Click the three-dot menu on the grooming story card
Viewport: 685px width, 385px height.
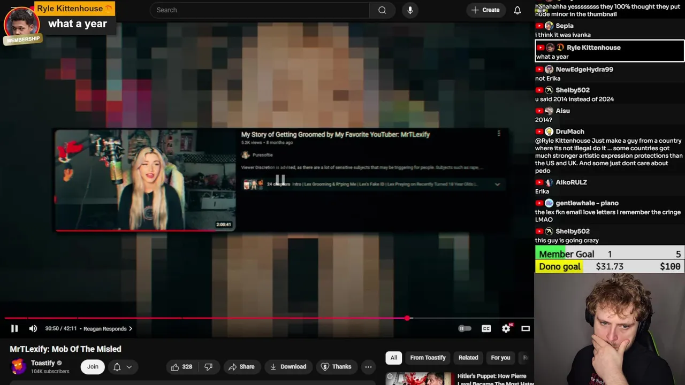pos(499,133)
